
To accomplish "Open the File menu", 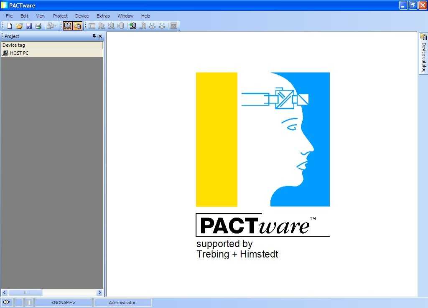I will (x=9, y=16).
